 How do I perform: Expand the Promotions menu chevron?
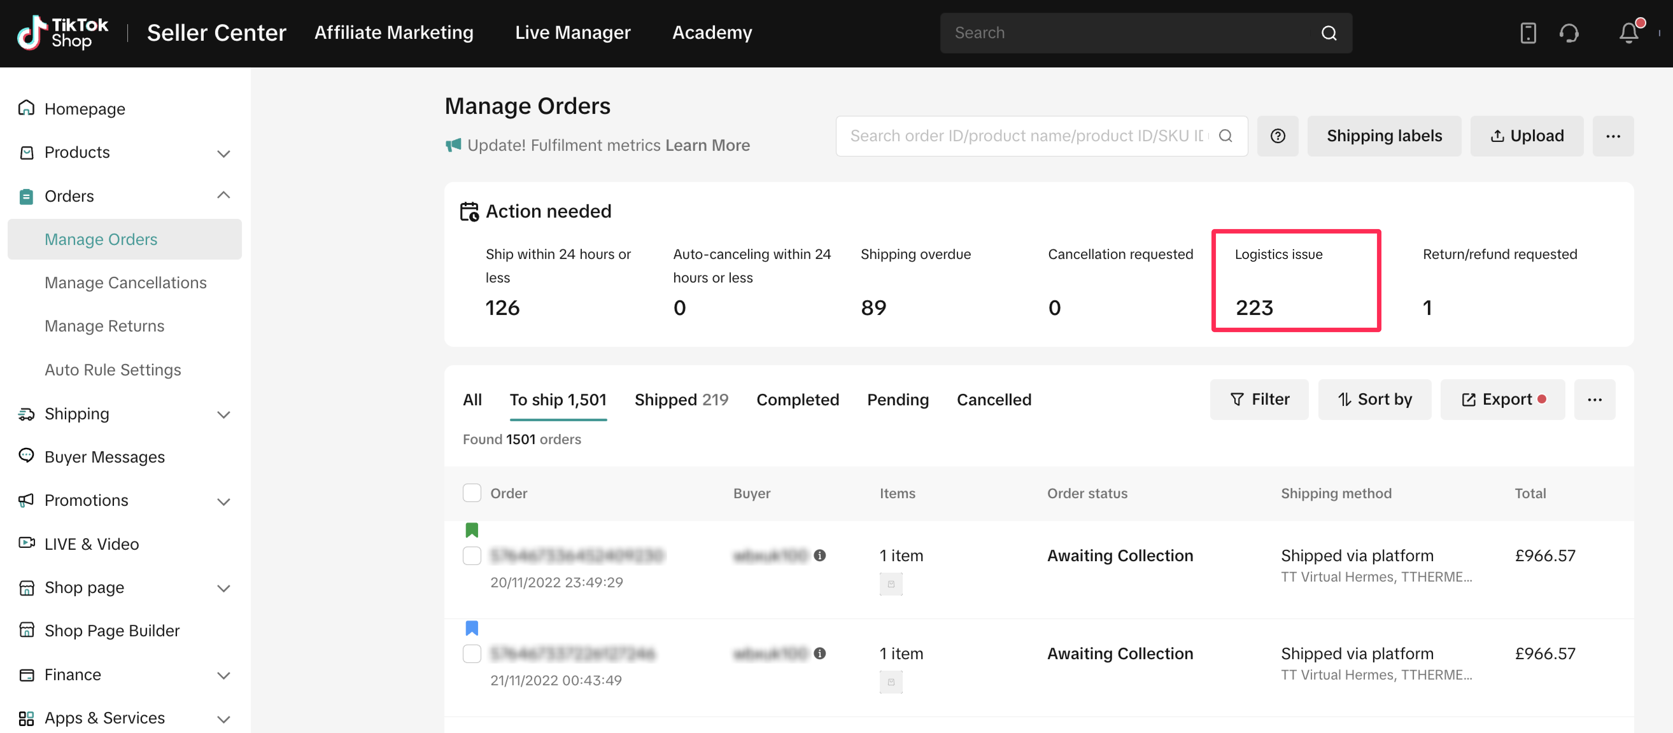tap(223, 502)
